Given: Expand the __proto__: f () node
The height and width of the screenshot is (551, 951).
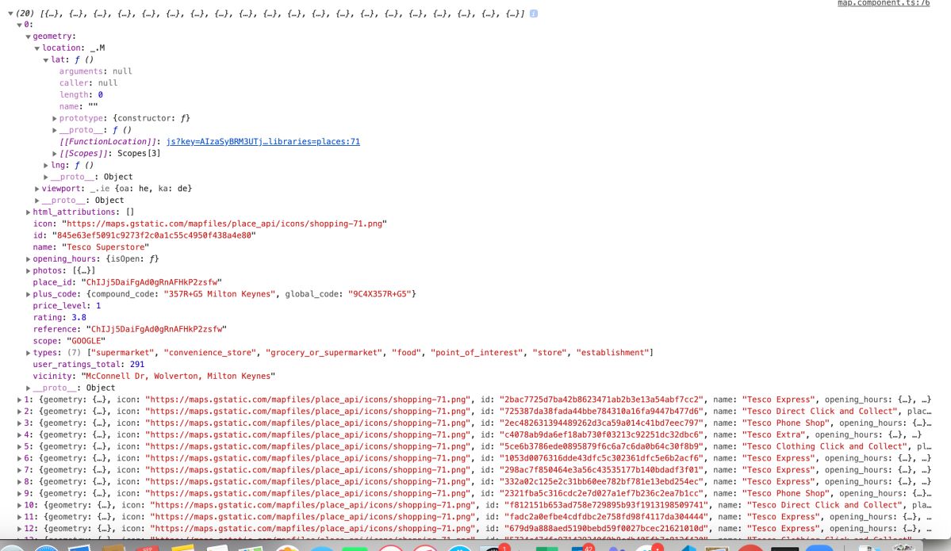Looking at the screenshot, I should tap(55, 130).
